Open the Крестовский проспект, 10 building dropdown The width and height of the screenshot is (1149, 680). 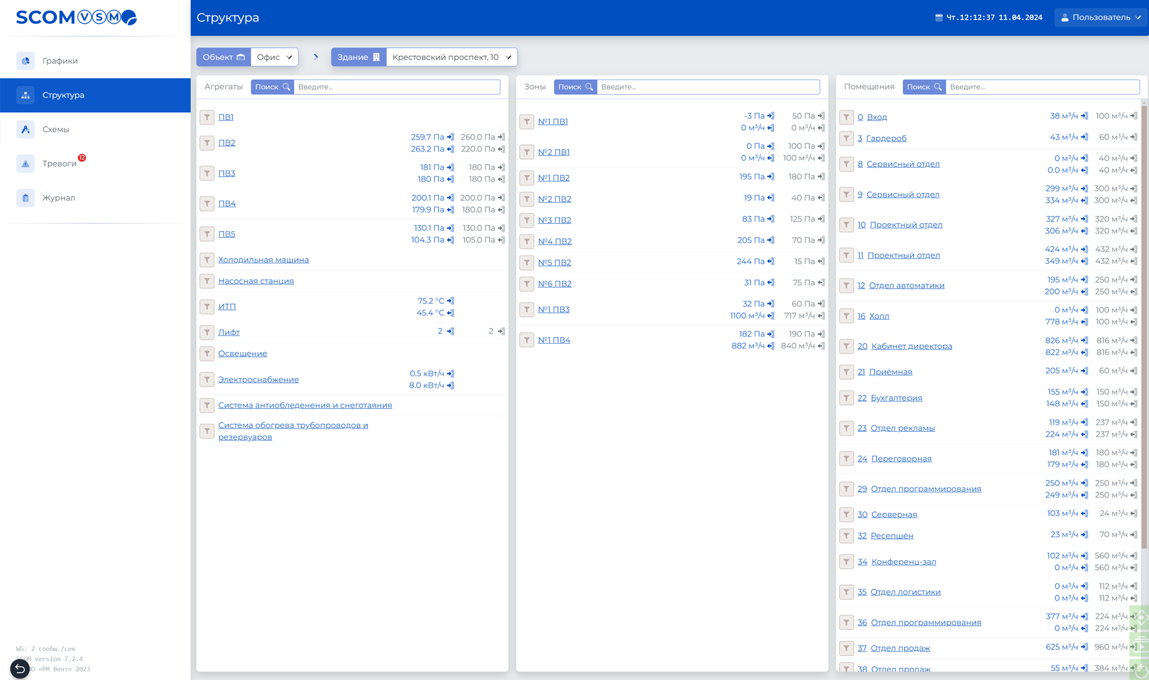pyautogui.click(x=451, y=57)
